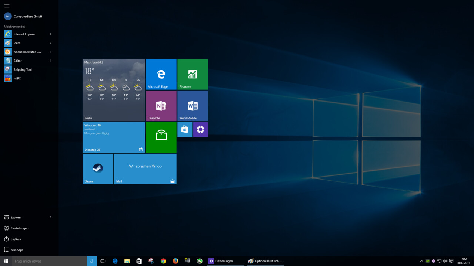Viewport: 474px width, 266px height.
Task: Open the Store tile in the Start menu
Action: click(184, 129)
